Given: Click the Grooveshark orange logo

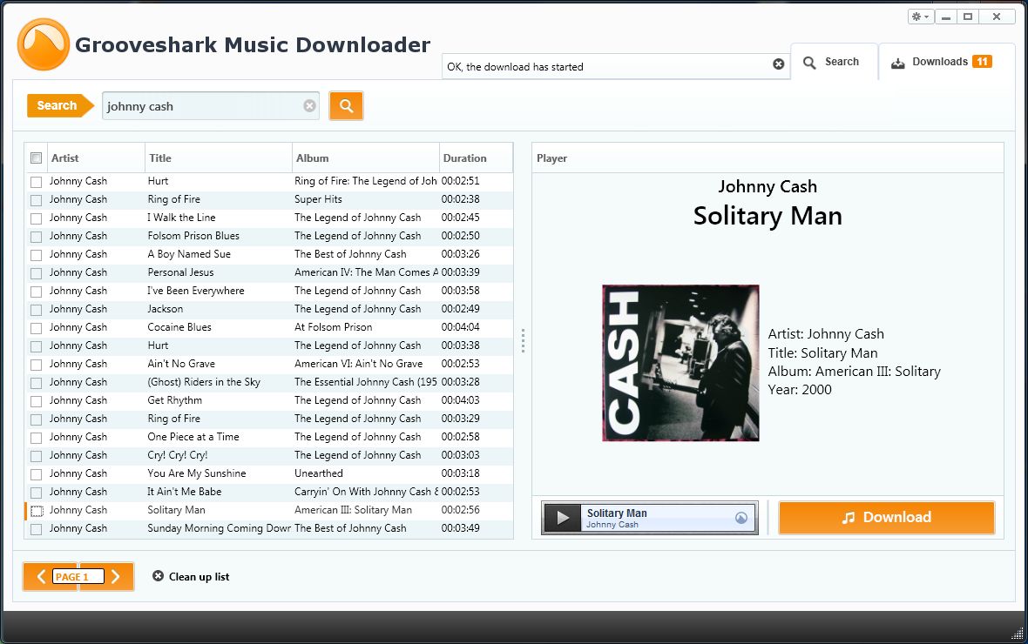Looking at the screenshot, I should (44, 44).
